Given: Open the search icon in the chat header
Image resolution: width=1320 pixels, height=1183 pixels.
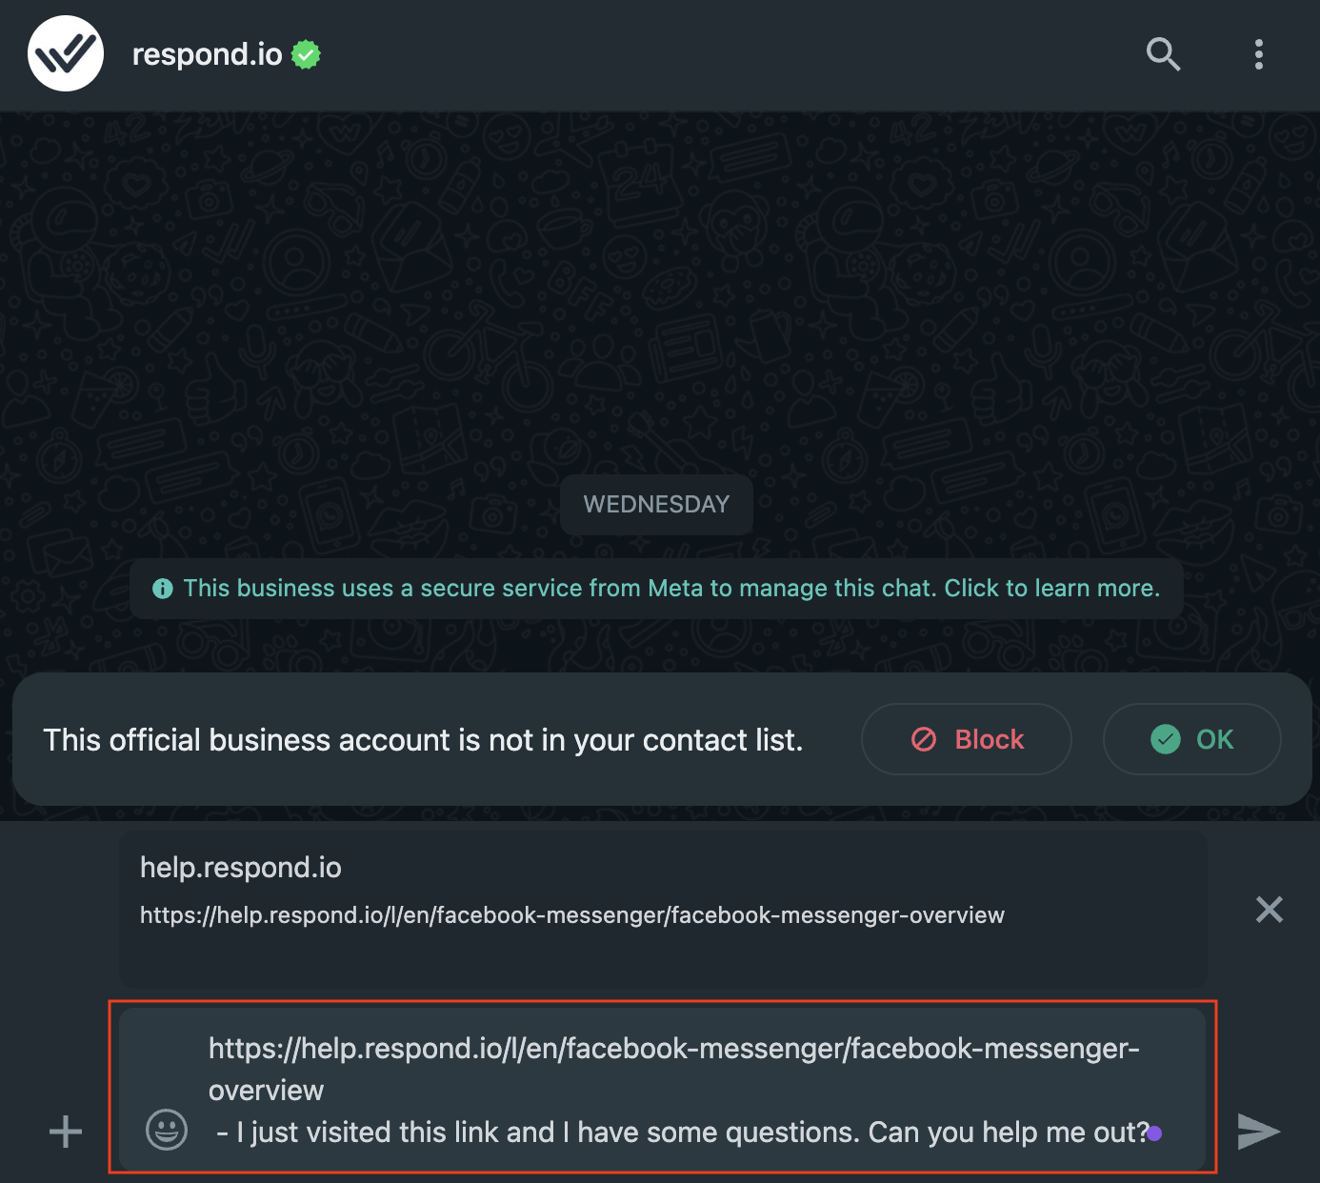Looking at the screenshot, I should point(1163,54).
